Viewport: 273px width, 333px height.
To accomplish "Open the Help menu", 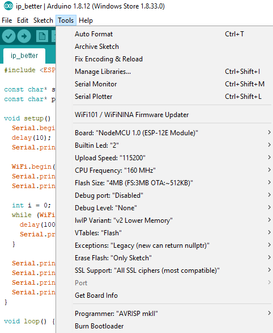I will (x=86, y=20).
